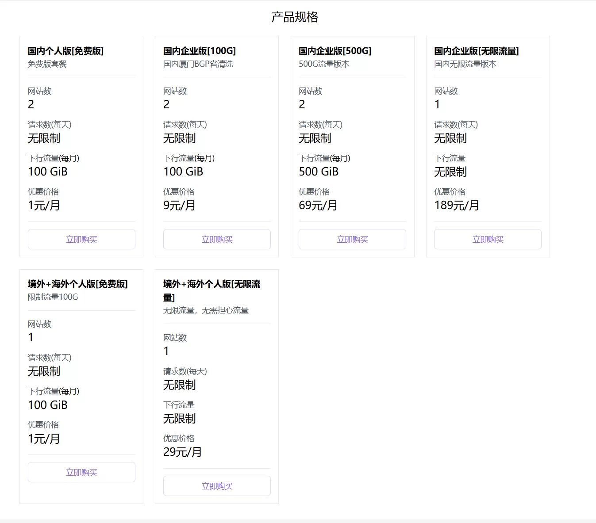Screen dimensions: 596x523
Task: Click 下行流量 label in 境外+海外个人版[无限流量] card
Action: tap(179, 405)
